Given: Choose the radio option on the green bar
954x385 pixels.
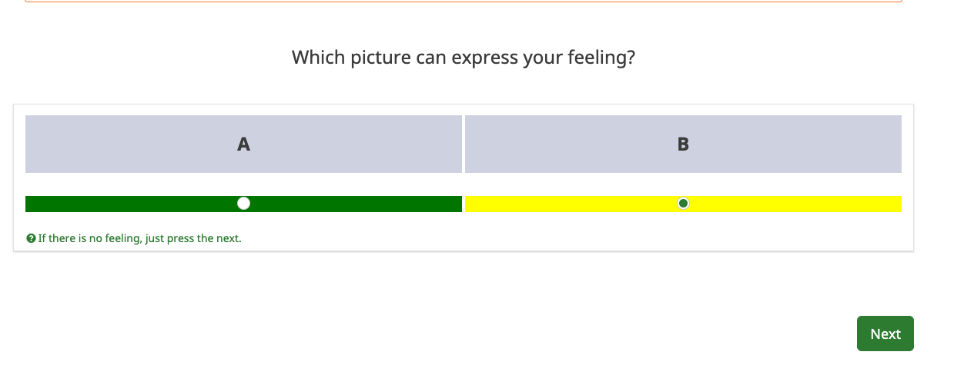Looking at the screenshot, I should [x=243, y=204].
